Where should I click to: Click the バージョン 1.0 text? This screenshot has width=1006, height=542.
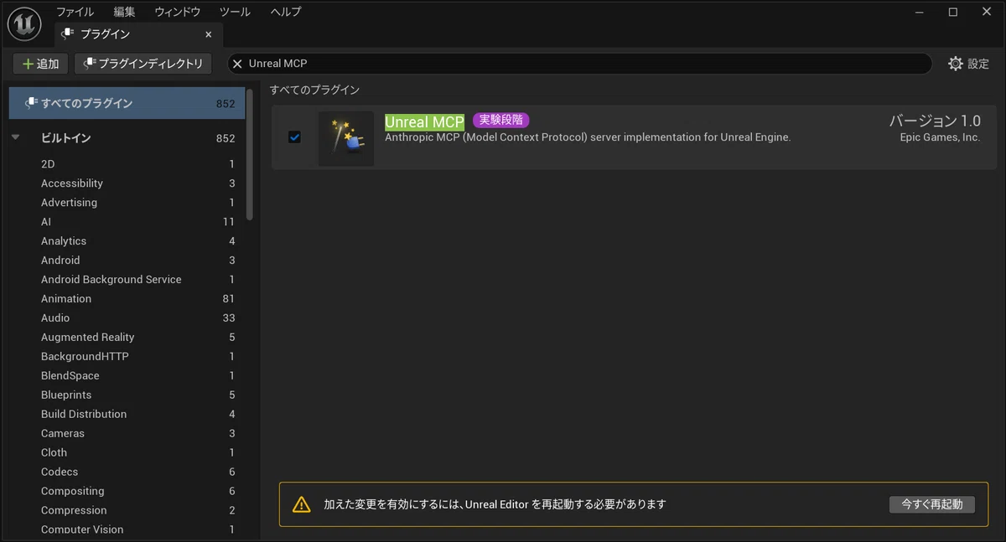click(935, 121)
